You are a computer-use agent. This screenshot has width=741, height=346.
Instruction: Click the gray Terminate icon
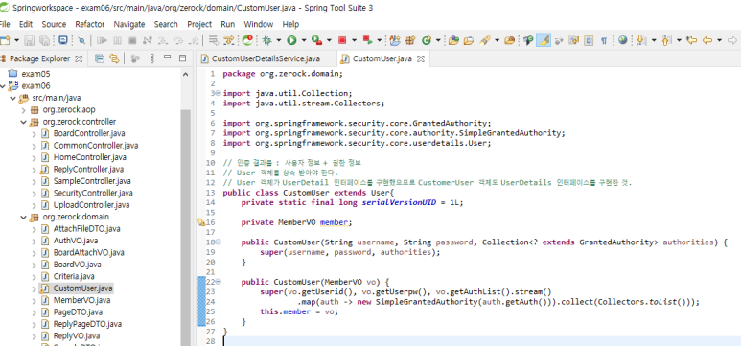[x=132, y=40]
